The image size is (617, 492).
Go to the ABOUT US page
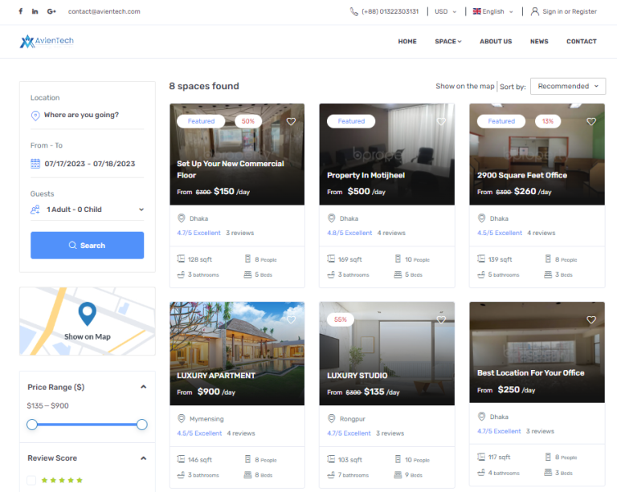(496, 42)
